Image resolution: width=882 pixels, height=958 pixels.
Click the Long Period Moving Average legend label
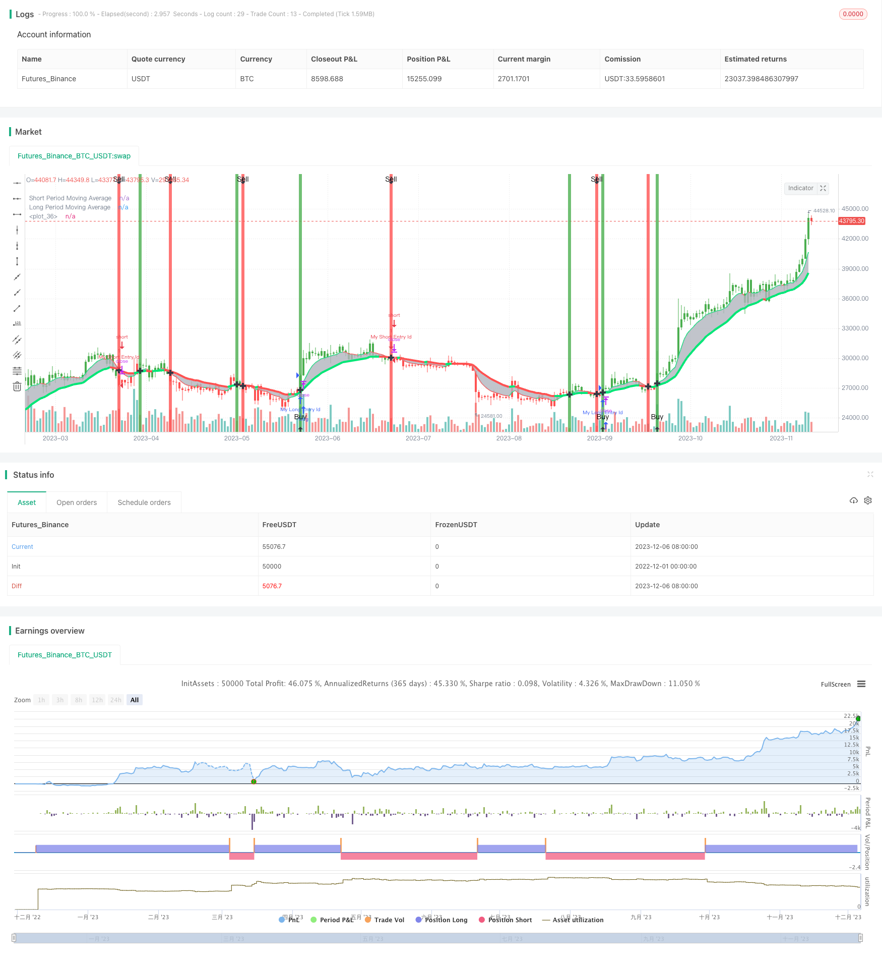tap(70, 207)
